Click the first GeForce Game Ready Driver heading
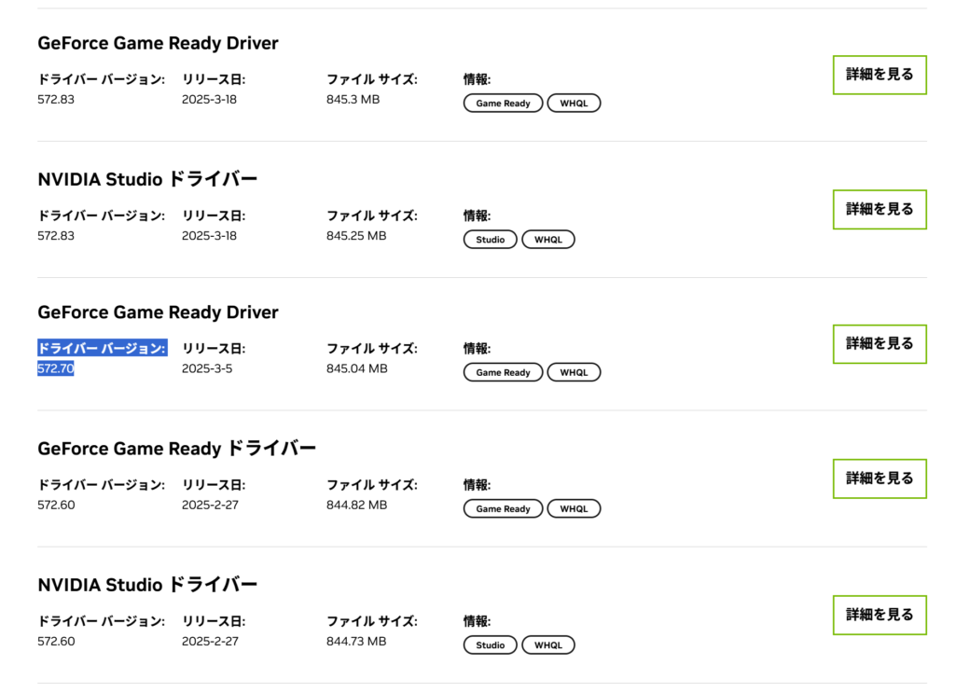This screenshot has height=693, width=955. pyautogui.click(x=158, y=43)
